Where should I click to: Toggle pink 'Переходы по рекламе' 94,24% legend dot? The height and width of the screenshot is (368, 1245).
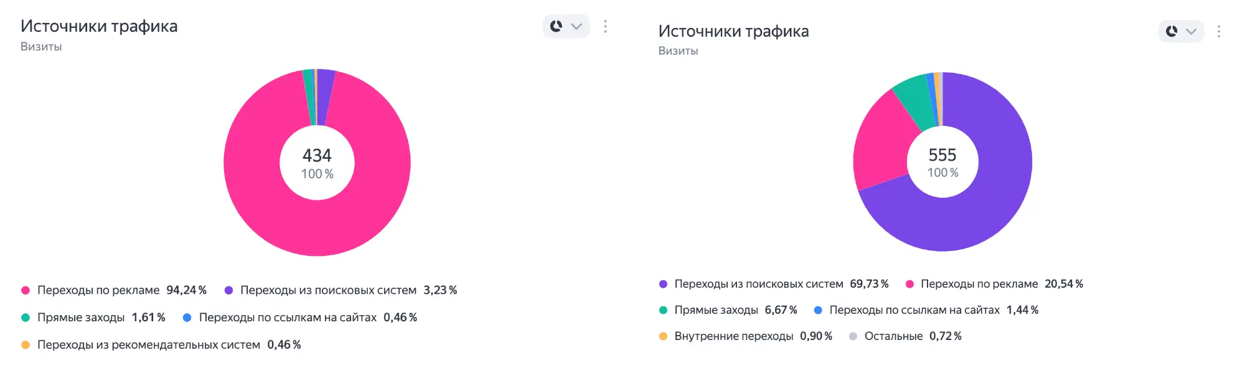coord(26,290)
